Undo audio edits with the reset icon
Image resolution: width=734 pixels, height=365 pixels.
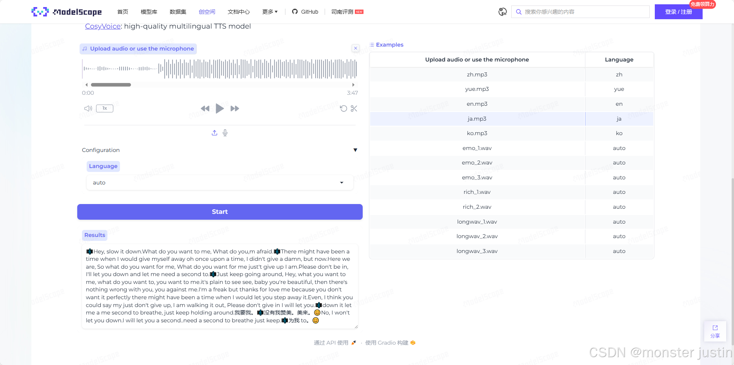pyautogui.click(x=344, y=108)
